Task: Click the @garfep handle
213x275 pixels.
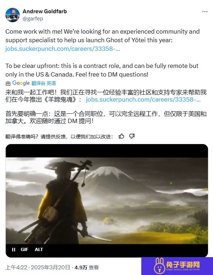Action: [33, 19]
